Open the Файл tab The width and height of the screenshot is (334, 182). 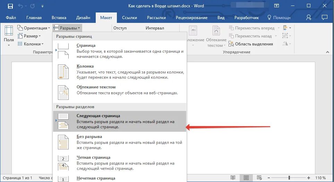11,18
